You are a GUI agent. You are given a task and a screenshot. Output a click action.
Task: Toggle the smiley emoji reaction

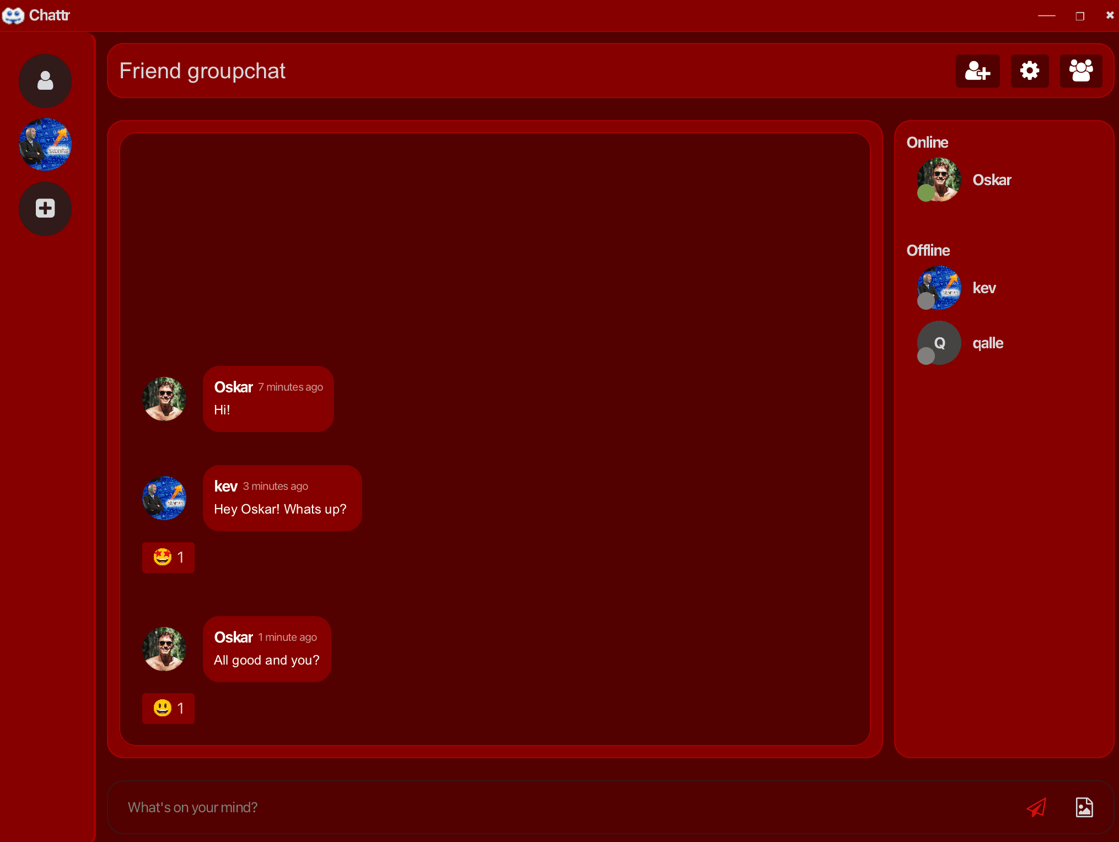coord(168,709)
